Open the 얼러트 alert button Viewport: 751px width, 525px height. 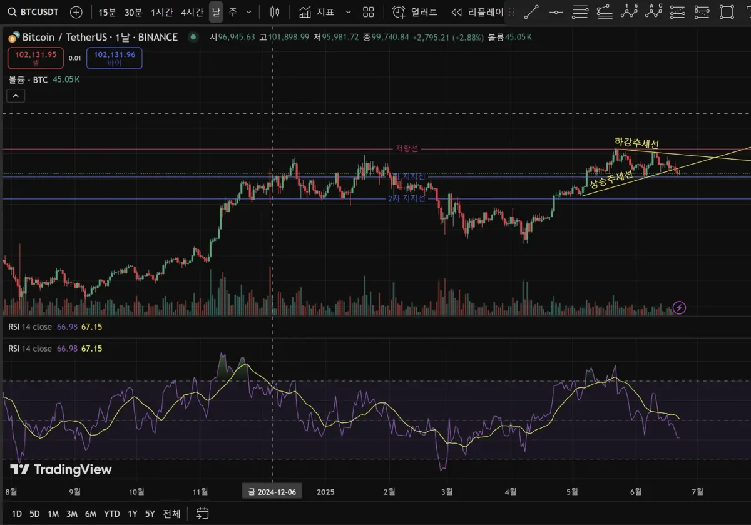415,12
